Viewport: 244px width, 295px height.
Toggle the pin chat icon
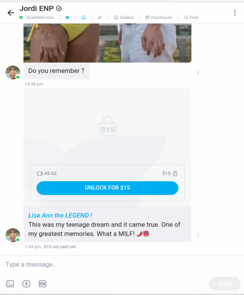click(100, 18)
